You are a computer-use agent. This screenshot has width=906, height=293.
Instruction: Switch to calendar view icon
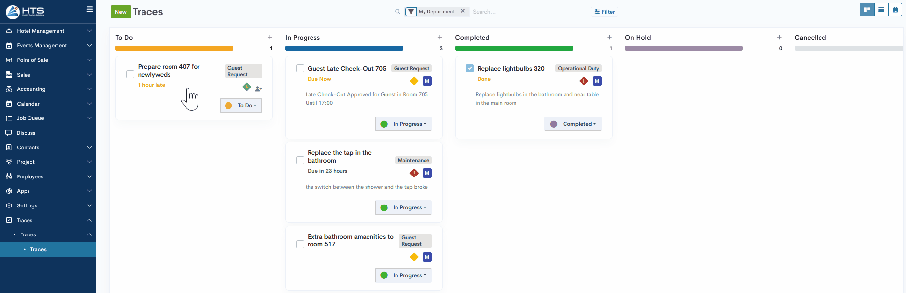pyautogui.click(x=895, y=10)
